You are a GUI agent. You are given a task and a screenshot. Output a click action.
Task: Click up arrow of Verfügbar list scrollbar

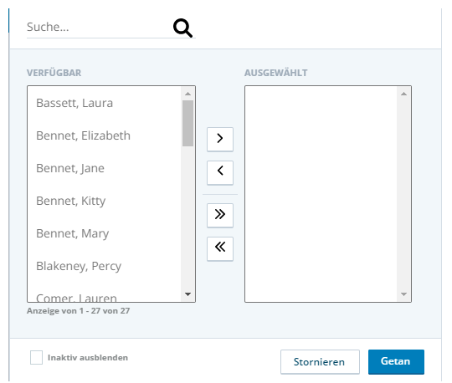click(188, 94)
